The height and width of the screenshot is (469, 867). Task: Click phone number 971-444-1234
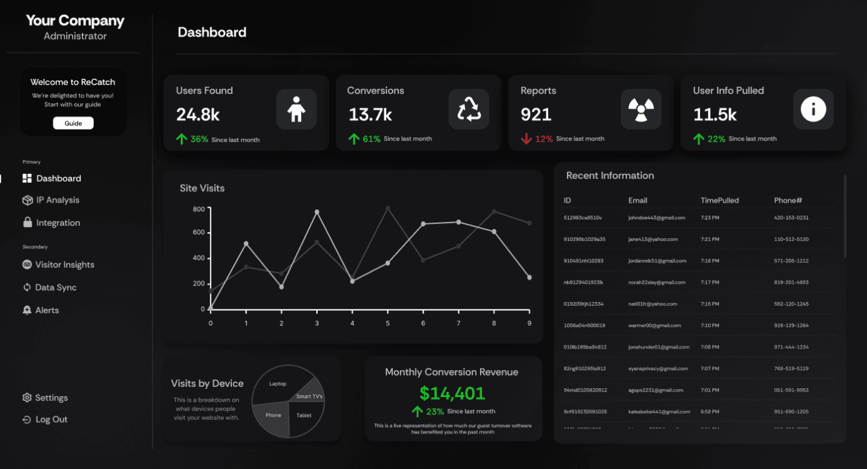pyautogui.click(x=791, y=347)
